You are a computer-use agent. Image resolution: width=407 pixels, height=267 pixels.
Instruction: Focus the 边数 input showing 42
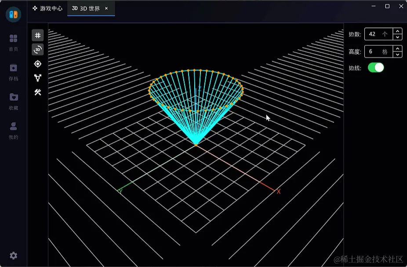tap(378, 34)
